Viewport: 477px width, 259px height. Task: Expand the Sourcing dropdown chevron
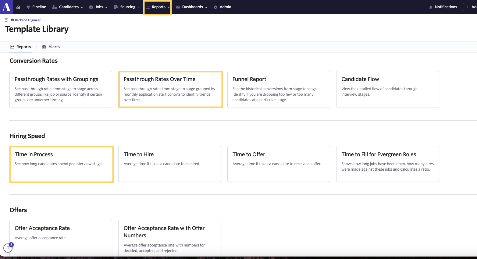138,7
